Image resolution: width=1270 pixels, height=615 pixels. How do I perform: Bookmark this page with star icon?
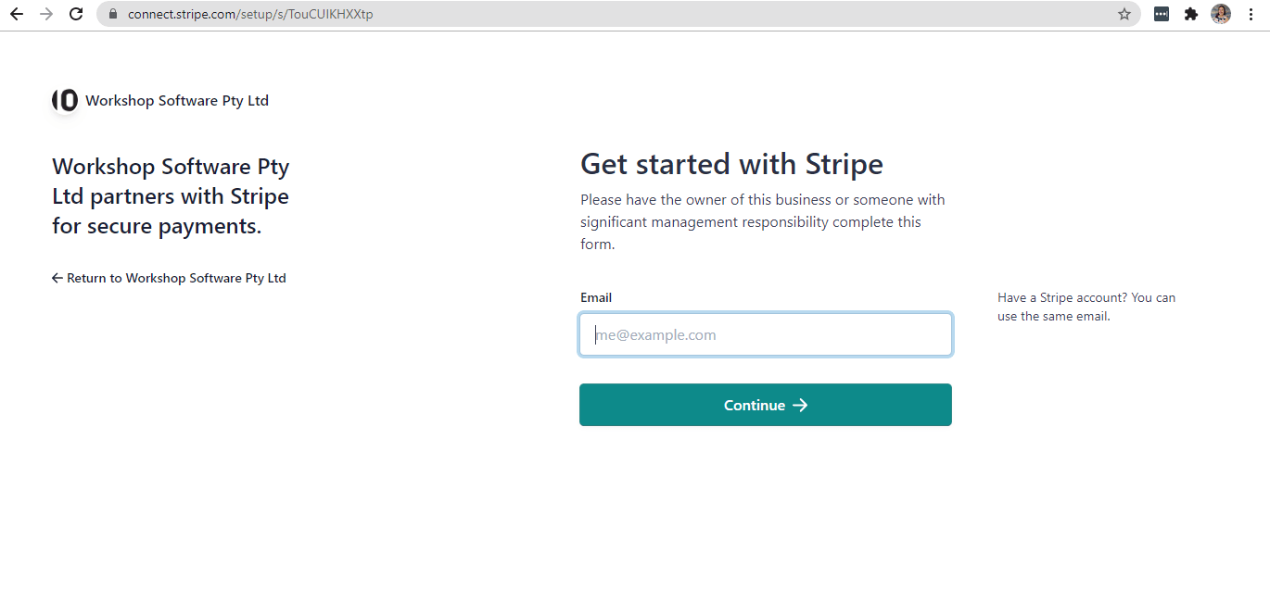(x=1124, y=14)
